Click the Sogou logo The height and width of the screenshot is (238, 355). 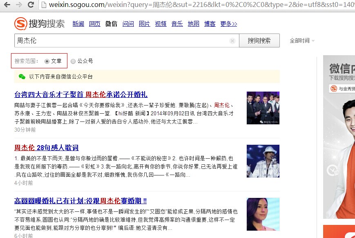[x=39, y=24]
